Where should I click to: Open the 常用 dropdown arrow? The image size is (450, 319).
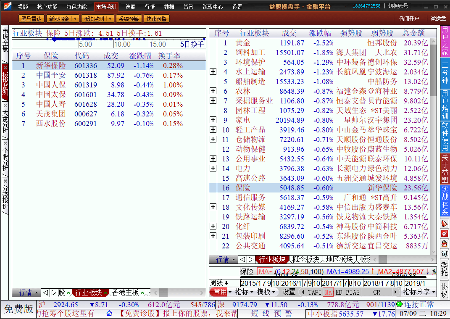pyautogui.click(x=230, y=292)
